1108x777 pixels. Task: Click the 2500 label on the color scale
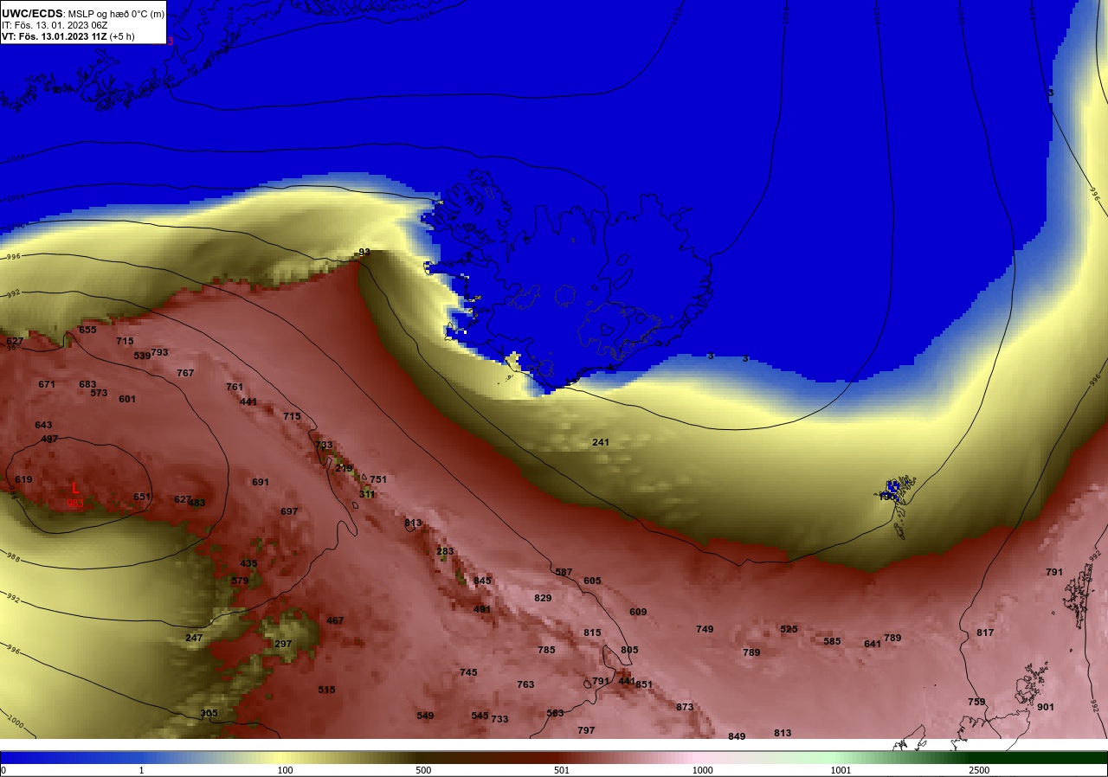pos(979,770)
